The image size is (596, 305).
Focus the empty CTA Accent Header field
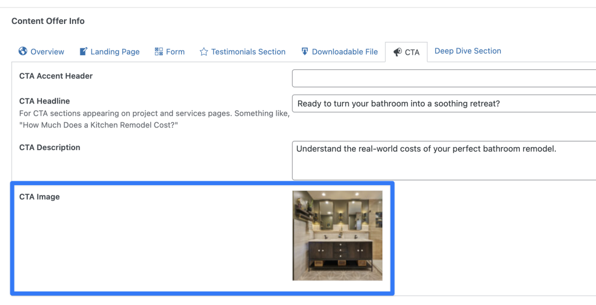444,78
